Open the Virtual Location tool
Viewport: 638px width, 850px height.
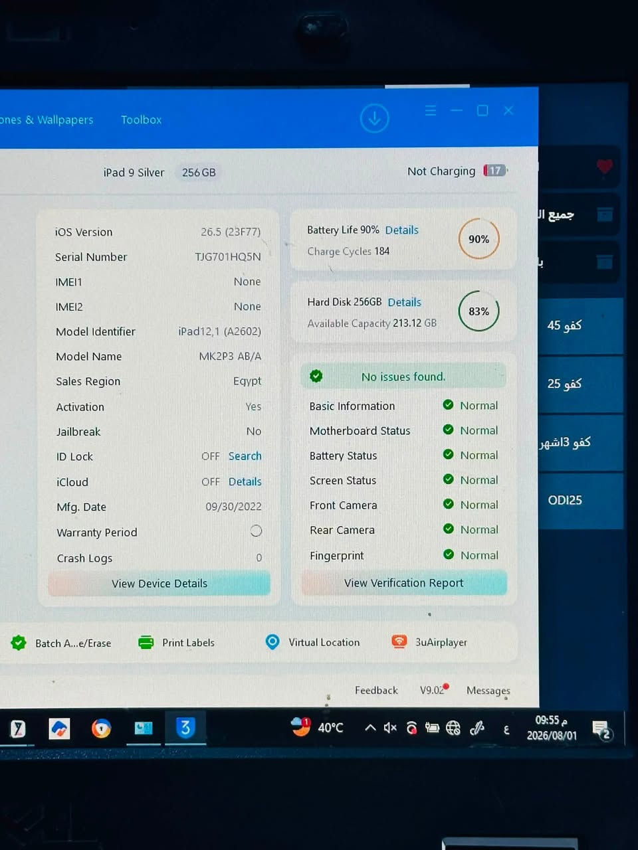click(x=312, y=641)
